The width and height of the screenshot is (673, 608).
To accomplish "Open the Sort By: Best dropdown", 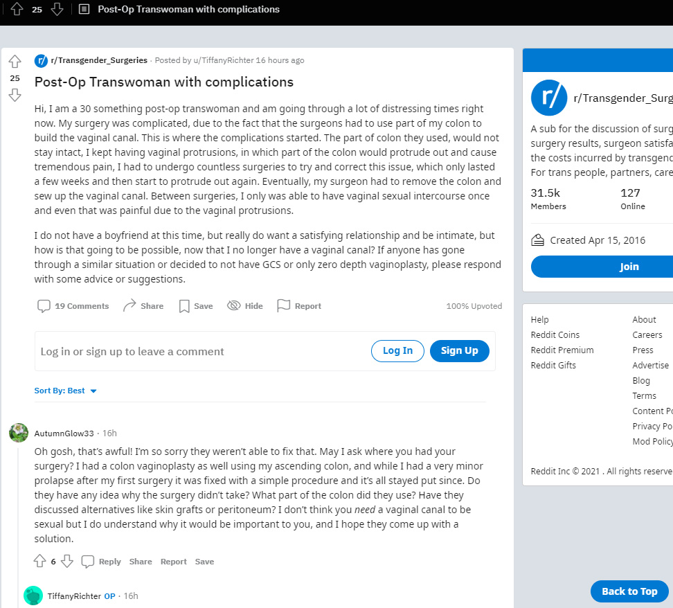I will (x=66, y=391).
